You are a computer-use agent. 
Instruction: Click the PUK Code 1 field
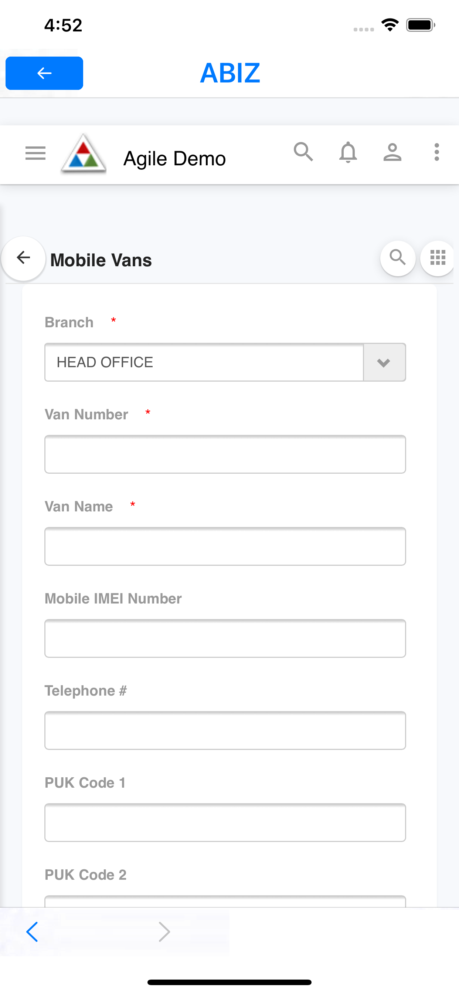(225, 822)
